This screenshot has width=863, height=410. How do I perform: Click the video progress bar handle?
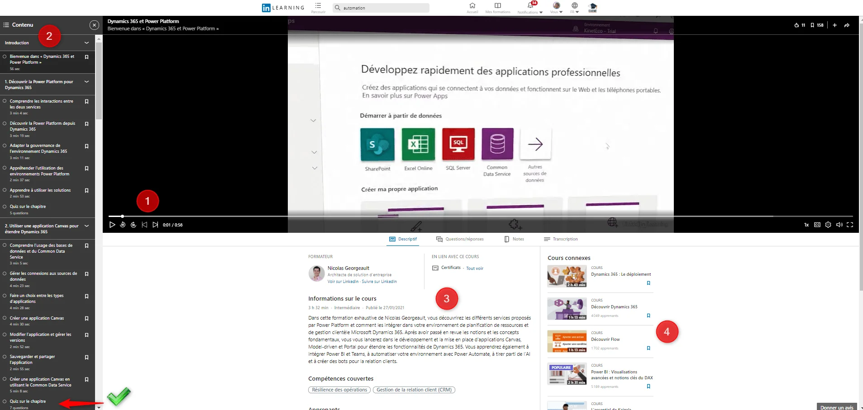tap(122, 216)
